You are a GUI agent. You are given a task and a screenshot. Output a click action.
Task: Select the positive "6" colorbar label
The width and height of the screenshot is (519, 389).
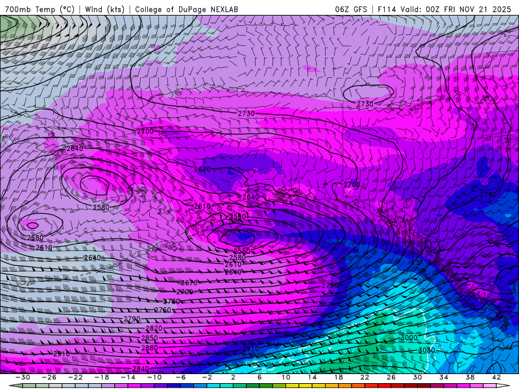[259, 377]
